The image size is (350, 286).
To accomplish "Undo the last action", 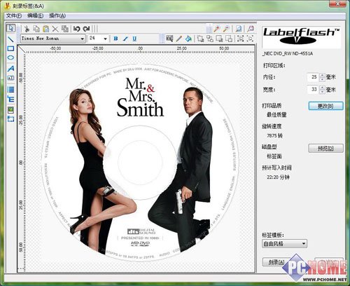I will (77, 29).
